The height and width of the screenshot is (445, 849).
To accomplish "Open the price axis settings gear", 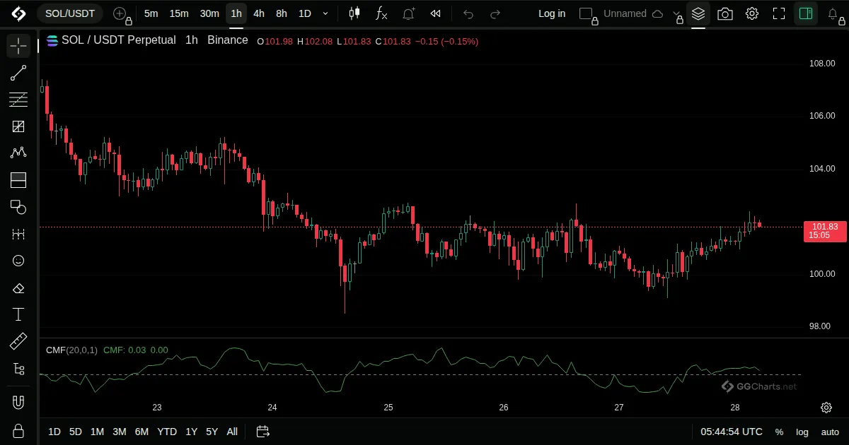I will (826, 408).
